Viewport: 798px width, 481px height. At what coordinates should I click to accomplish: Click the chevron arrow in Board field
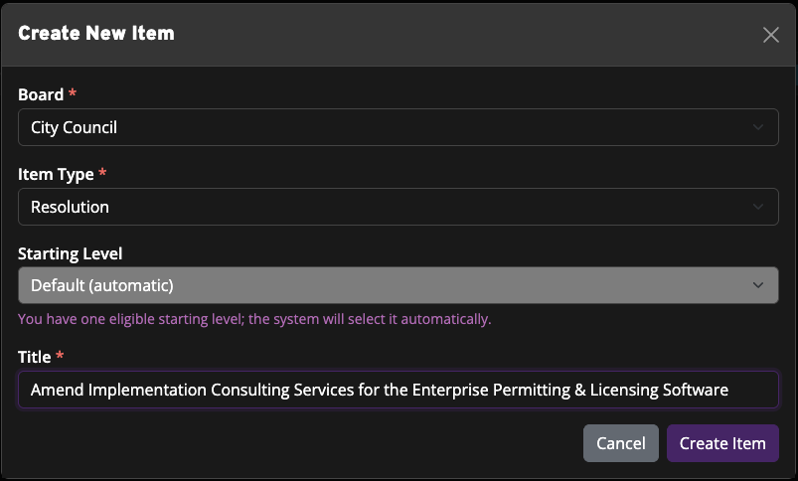(x=758, y=127)
